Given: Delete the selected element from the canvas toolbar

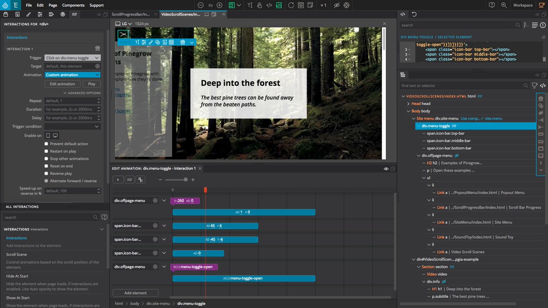Looking at the screenshot, I should pyautogui.click(x=182, y=42).
